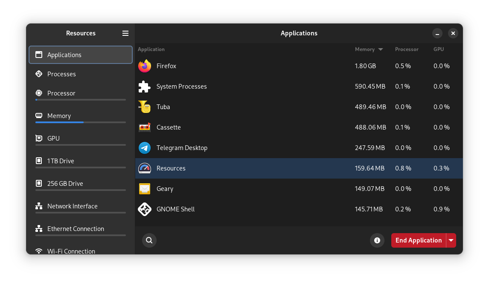Sort by the GPU column header
Viewport: 489px width, 283px height.
click(439, 49)
